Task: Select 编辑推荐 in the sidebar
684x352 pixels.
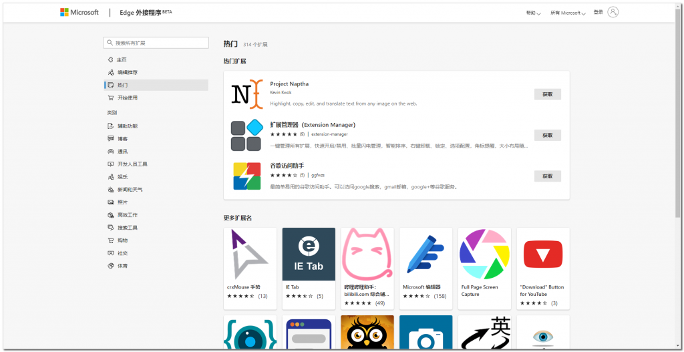Action: 127,72
